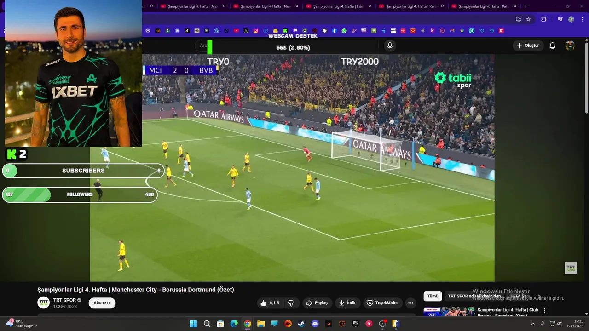Screen dimensions: 589x331
Task: Open the more actions ellipsis menu
Action: (411, 303)
